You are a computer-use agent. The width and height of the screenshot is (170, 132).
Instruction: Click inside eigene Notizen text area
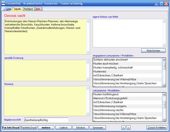coord(127,33)
